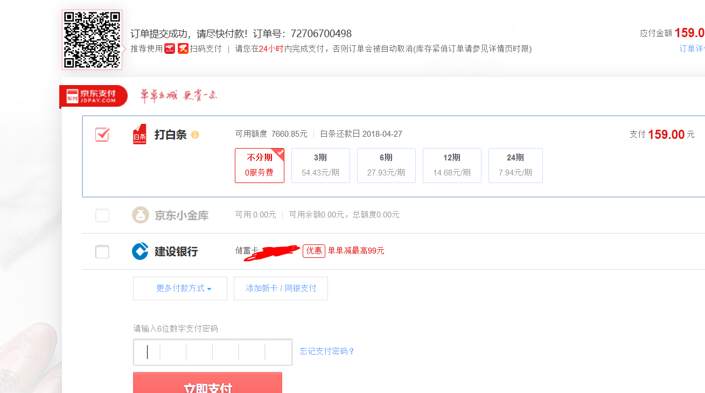Click the 京东小金库 money bag icon
This screenshot has height=393, width=705.
[140, 215]
